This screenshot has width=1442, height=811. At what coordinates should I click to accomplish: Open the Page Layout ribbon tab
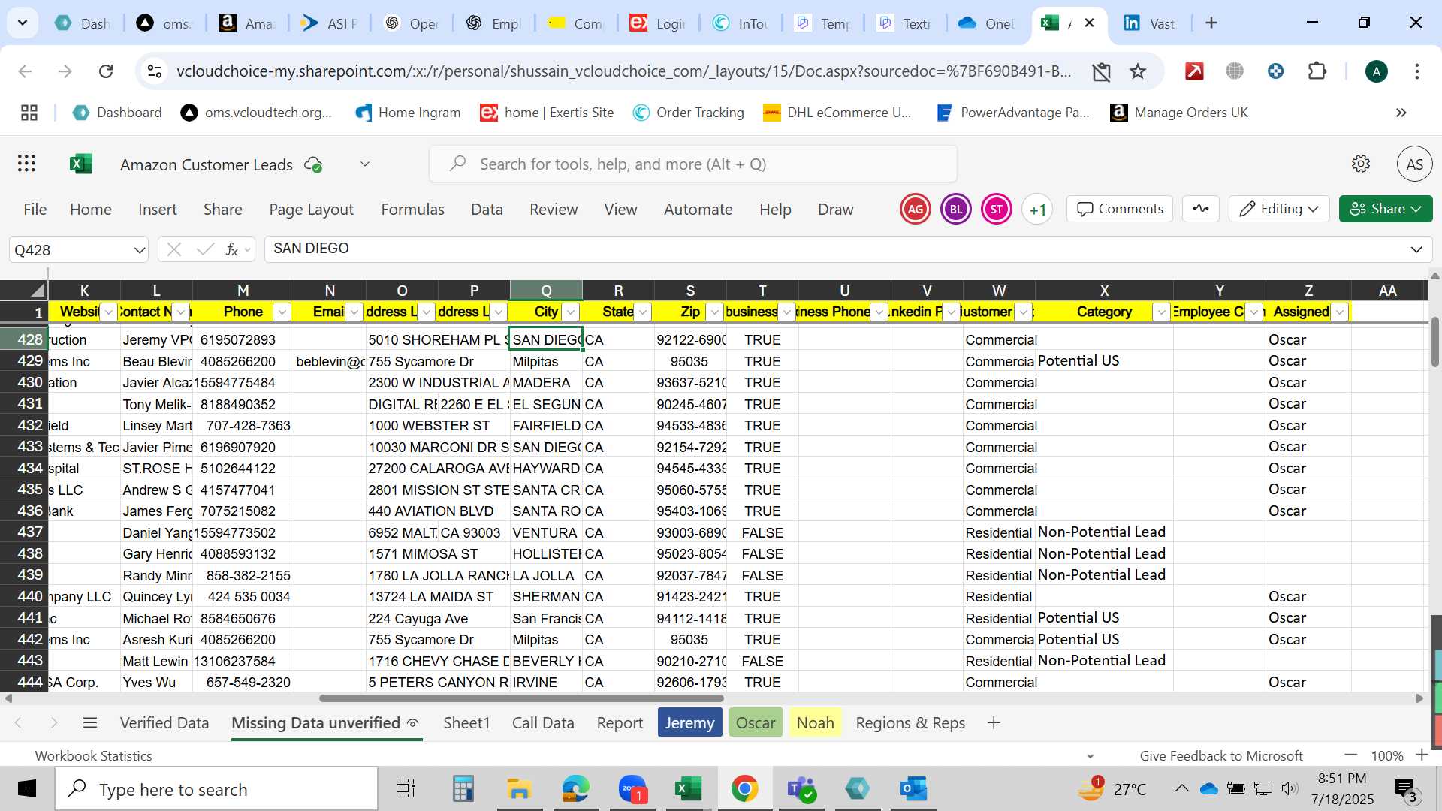(311, 210)
